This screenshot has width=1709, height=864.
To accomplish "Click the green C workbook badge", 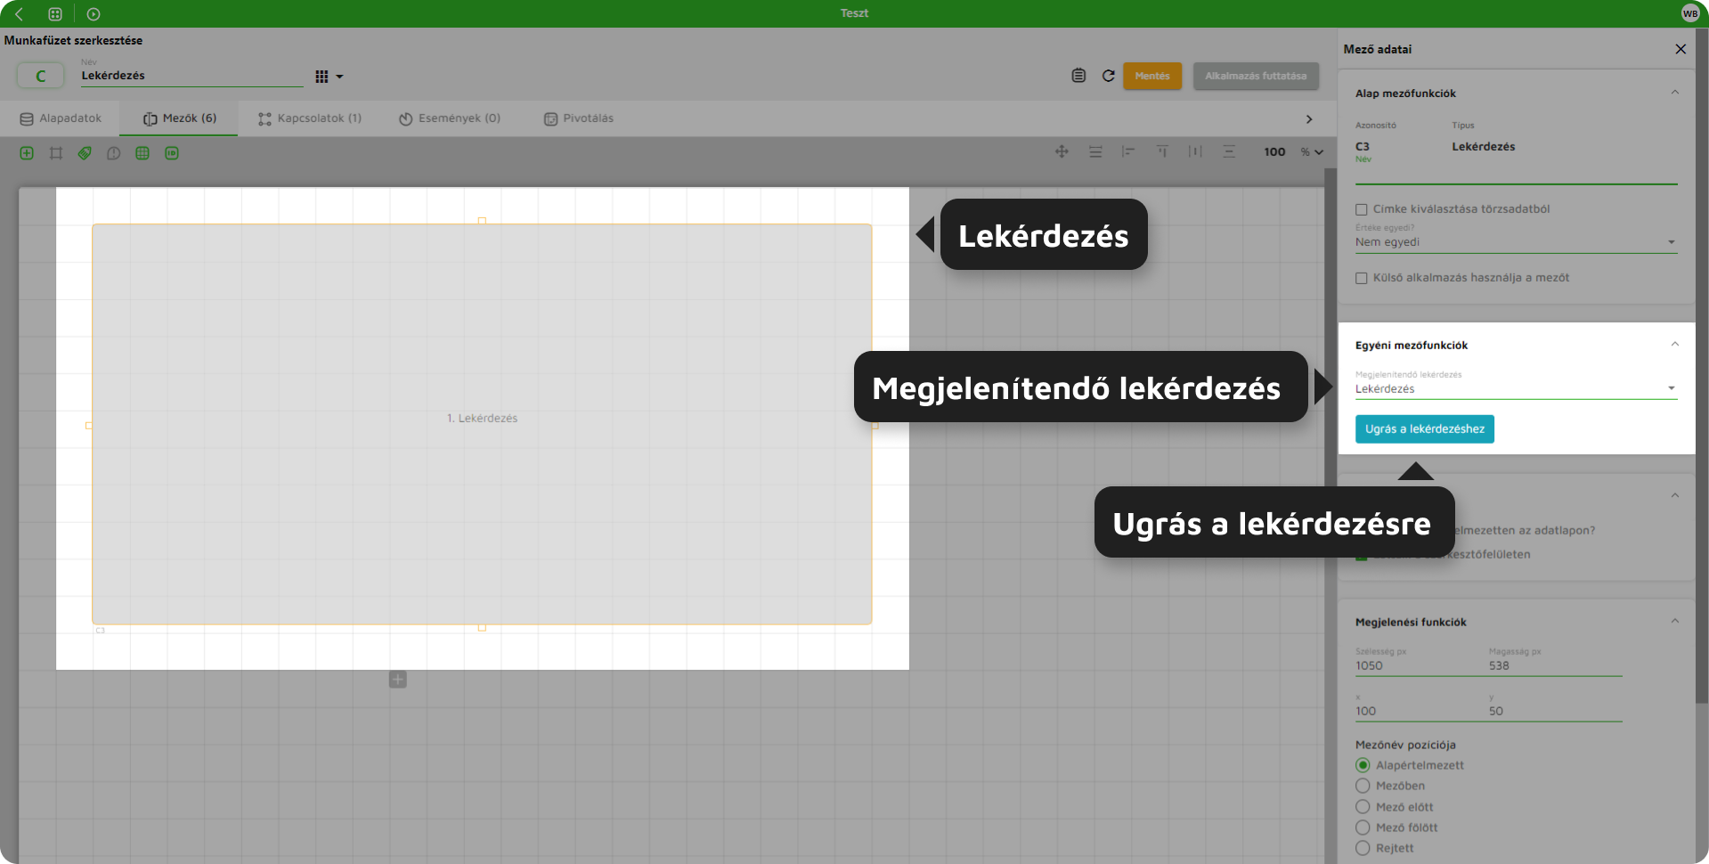I will point(41,77).
